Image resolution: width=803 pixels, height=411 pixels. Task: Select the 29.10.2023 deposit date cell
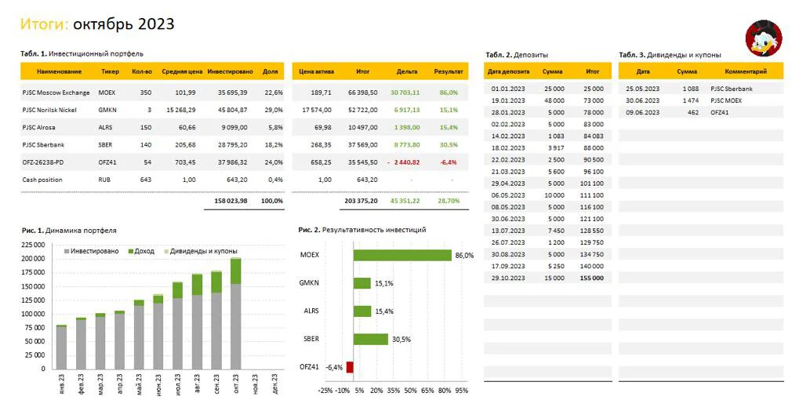tap(508, 278)
